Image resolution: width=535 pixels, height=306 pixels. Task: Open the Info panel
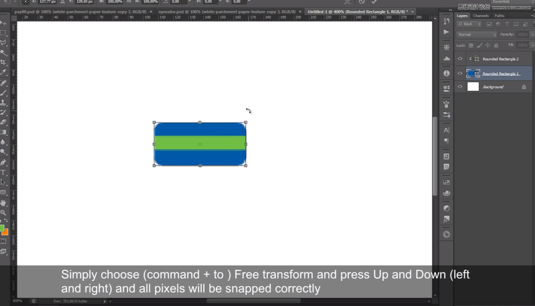(446, 73)
